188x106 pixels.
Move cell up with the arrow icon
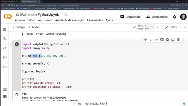tap(145, 40)
